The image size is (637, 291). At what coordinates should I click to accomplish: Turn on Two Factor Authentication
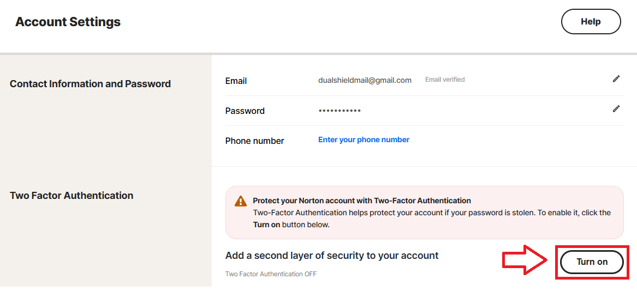pos(592,262)
